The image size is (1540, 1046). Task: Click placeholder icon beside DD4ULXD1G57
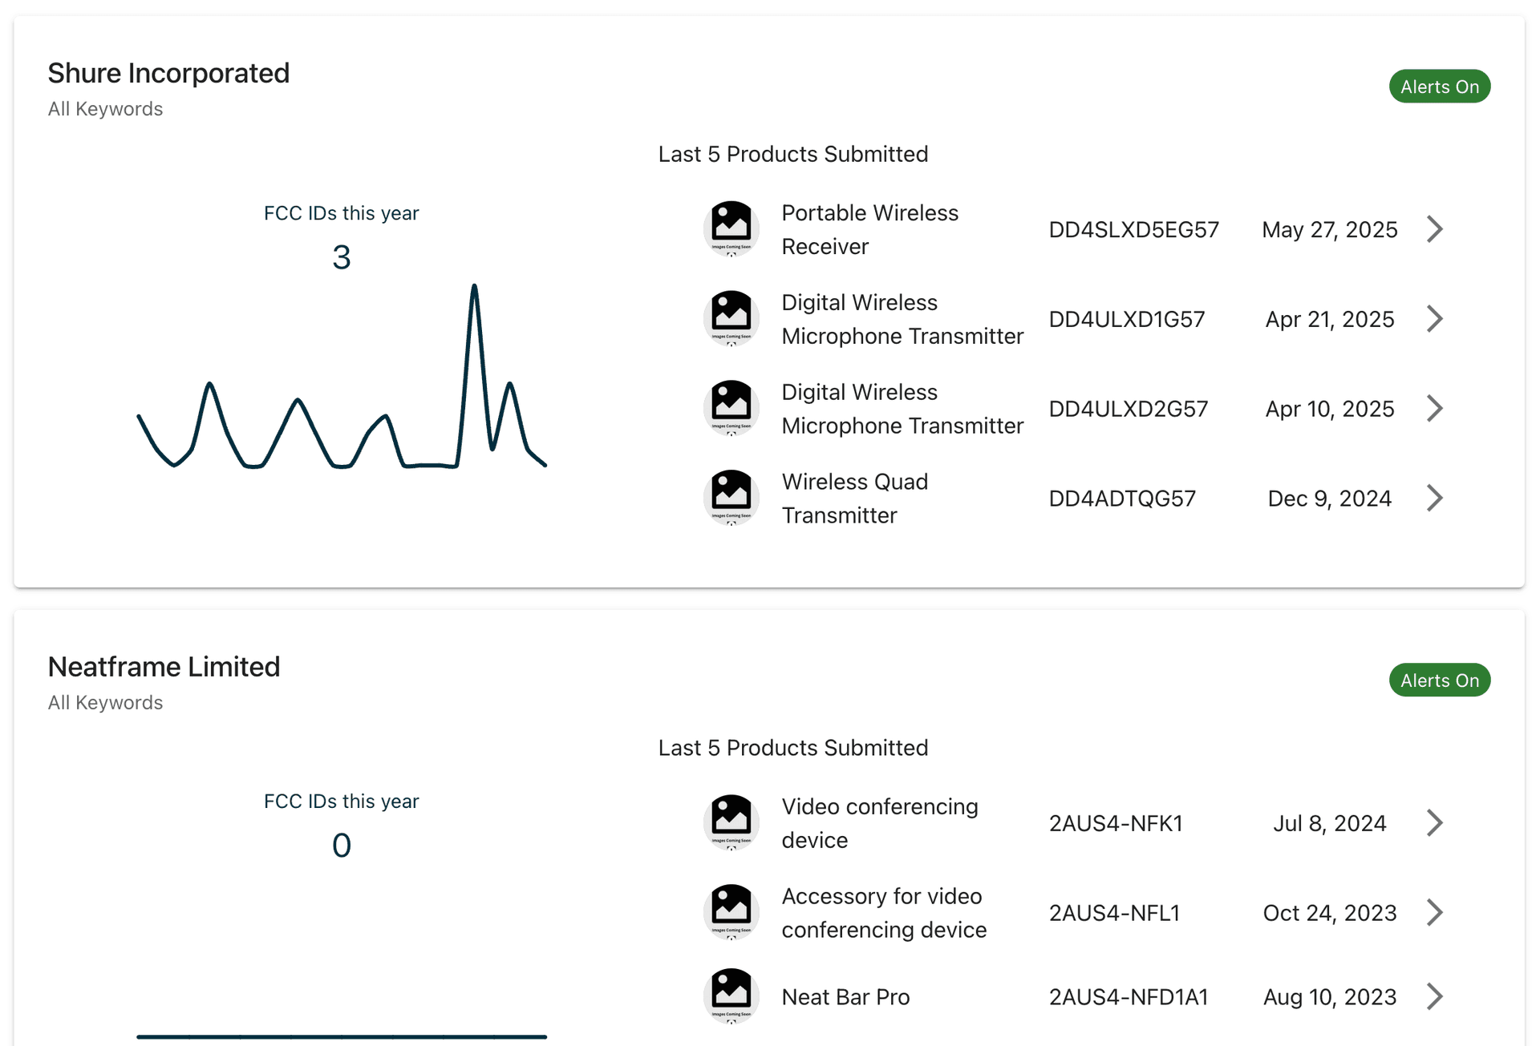[x=731, y=318]
